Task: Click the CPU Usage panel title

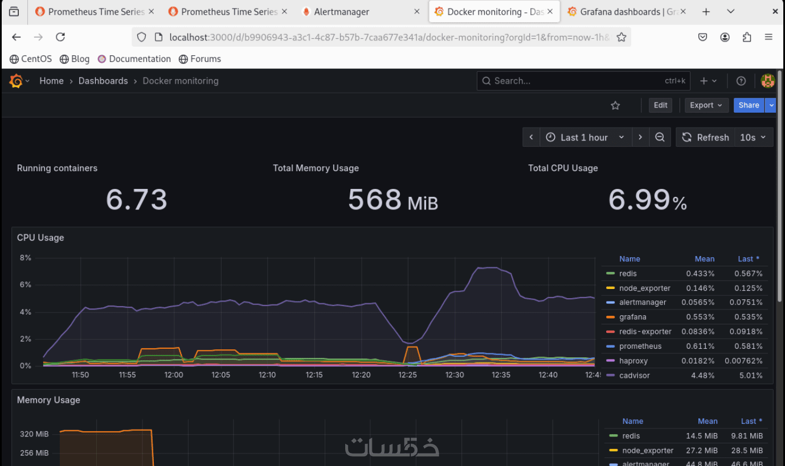Action: click(x=40, y=237)
